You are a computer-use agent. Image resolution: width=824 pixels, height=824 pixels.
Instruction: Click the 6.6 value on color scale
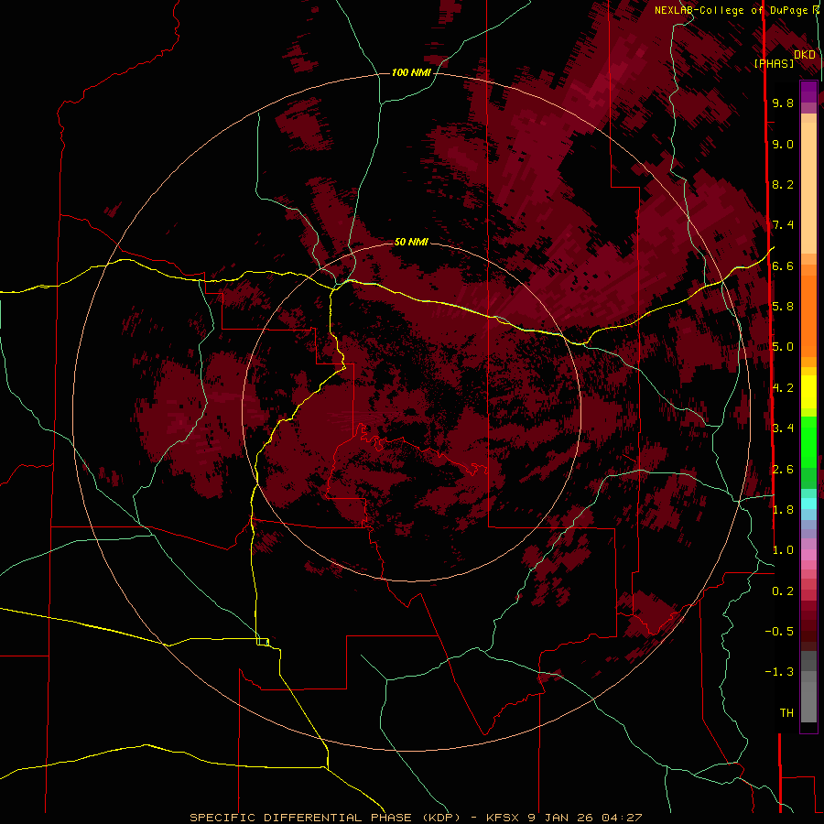[x=783, y=266]
